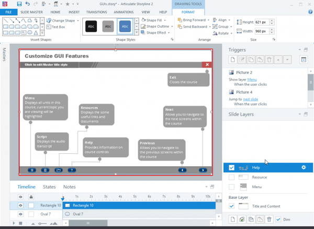
Task: Copy the selected trigger
Action: [251, 60]
